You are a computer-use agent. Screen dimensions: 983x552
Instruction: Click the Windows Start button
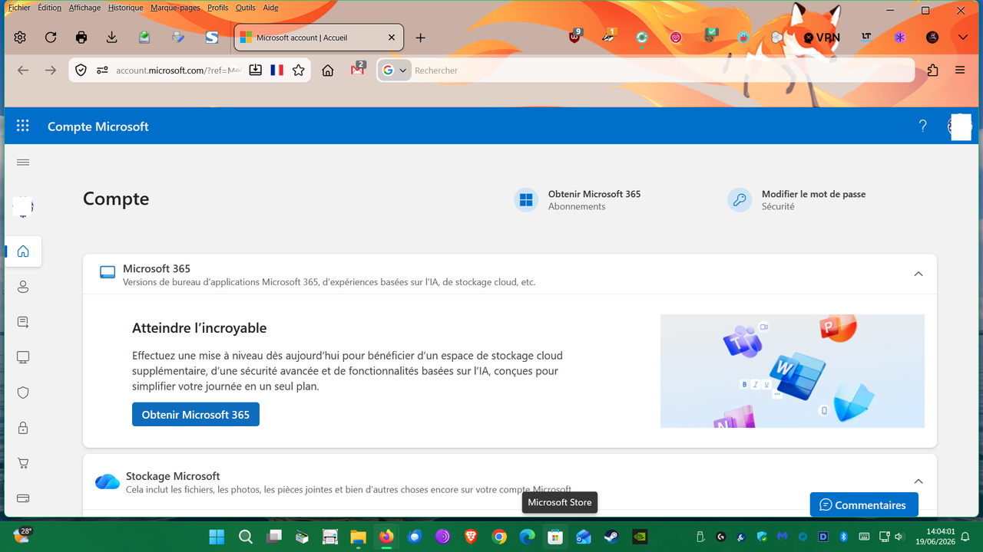(x=217, y=537)
